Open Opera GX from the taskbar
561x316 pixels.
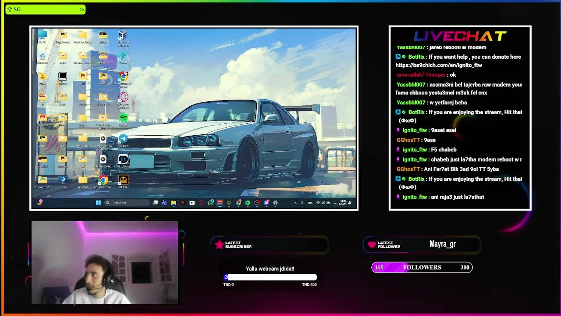(x=202, y=203)
